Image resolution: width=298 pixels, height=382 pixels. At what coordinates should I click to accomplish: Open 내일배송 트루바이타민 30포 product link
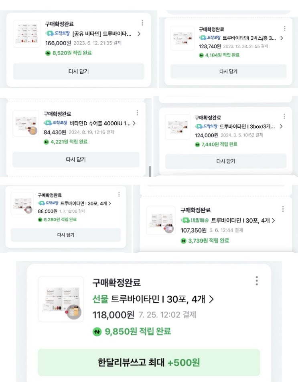coord(240,221)
